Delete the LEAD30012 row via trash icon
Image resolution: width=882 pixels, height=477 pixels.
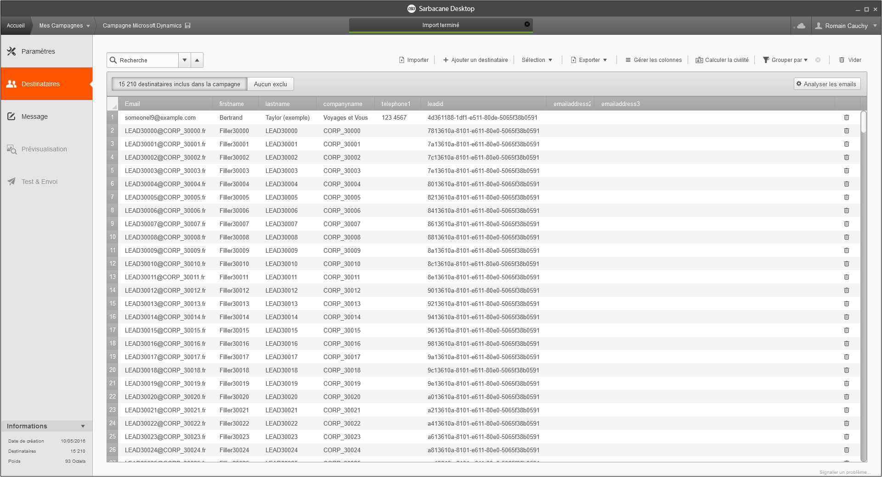[847, 290]
